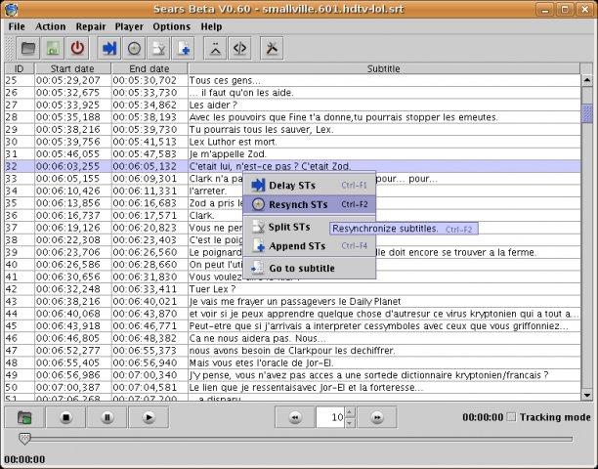Click the split subtitles toolbar icon

point(159,49)
